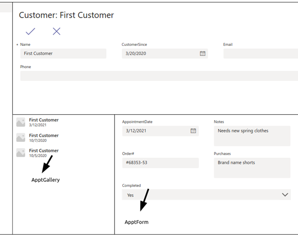Open the CustomerSince calendar picker icon
Viewport: 298px width, 237px height.
click(x=202, y=54)
